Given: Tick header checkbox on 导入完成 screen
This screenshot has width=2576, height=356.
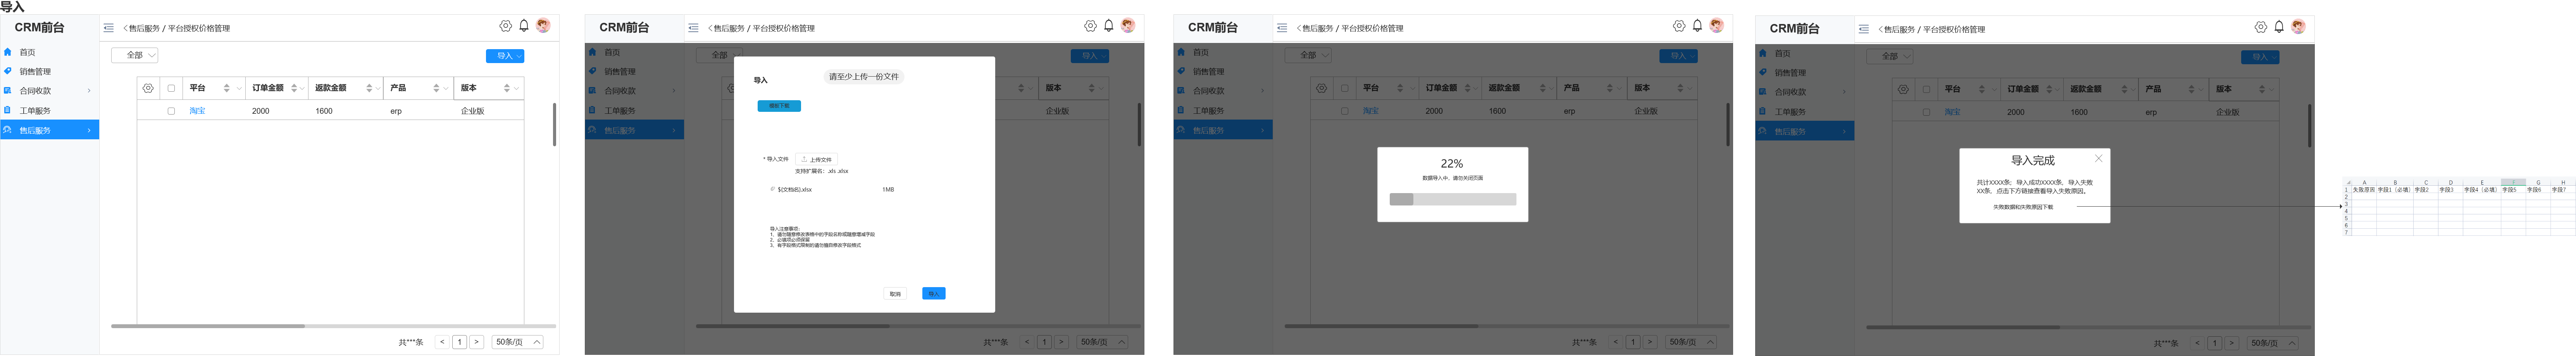Looking at the screenshot, I should pos(1927,89).
